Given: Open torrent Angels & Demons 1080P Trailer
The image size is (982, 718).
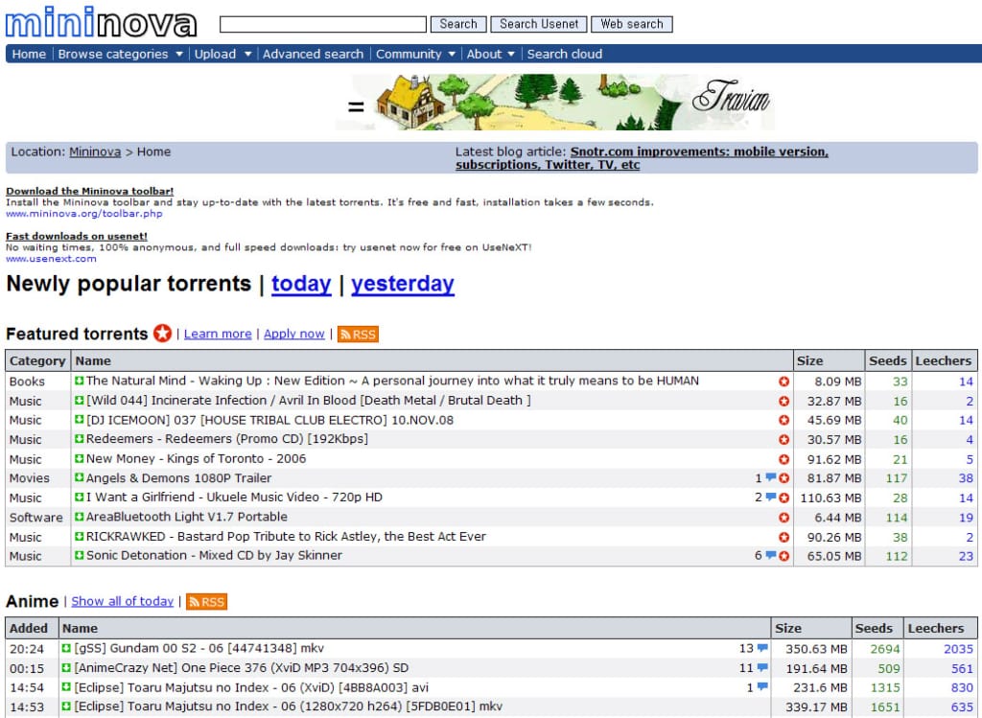Looking at the screenshot, I should pyautogui.click(x=178, y=477).
